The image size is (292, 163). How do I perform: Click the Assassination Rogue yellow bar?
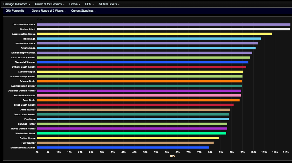coord(154,34)
